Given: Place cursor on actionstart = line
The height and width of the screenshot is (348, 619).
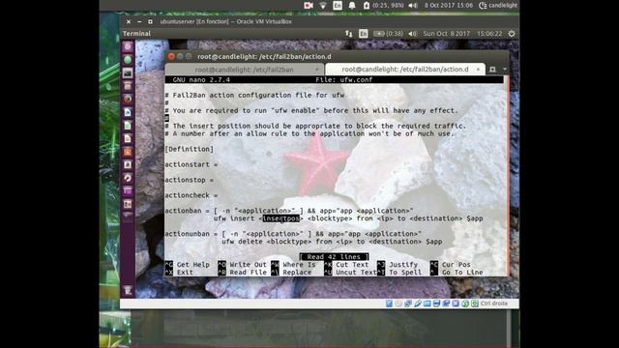Looking at the screenshot, I should pyautogui.click(x=192, y=164).
